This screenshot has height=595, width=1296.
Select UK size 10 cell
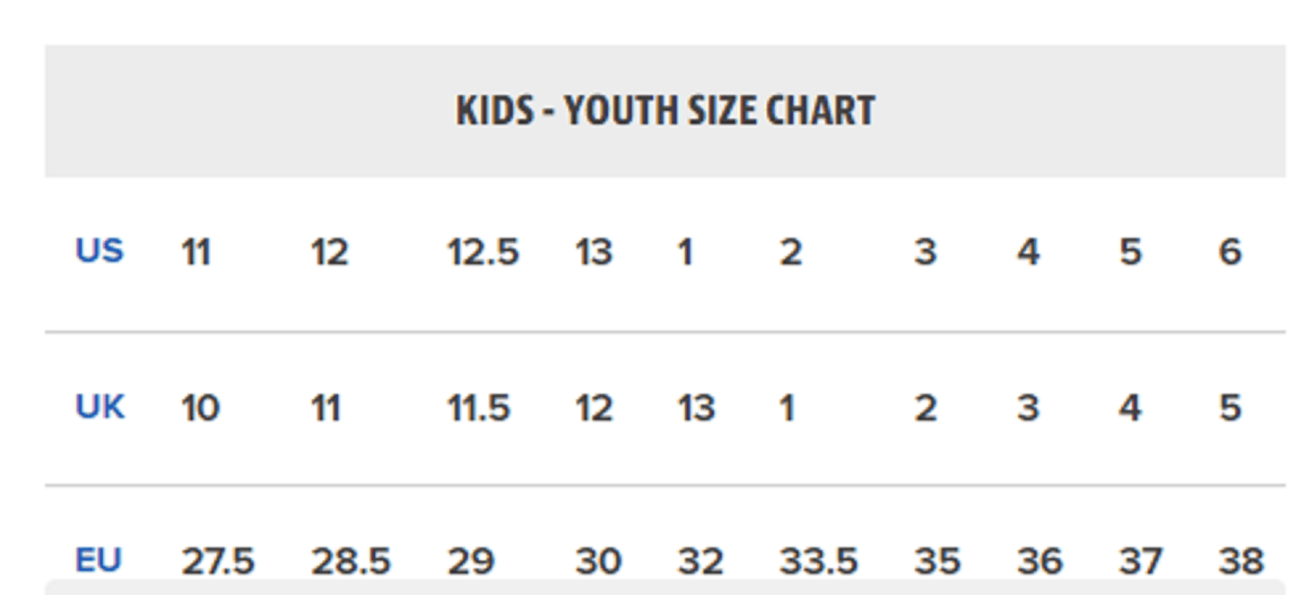click(200, 409)
